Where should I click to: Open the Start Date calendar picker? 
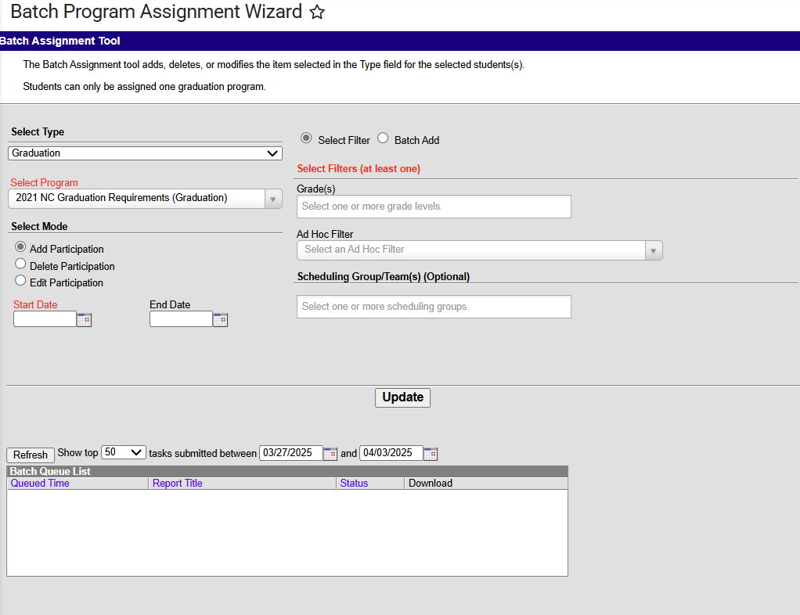pyautogui.click(x=85, y=320)
